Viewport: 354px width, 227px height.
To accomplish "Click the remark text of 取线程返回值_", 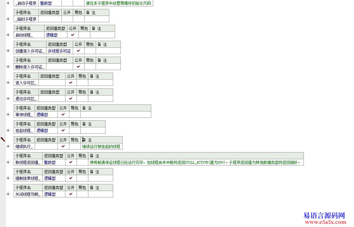I will click(x=195, y=162).
